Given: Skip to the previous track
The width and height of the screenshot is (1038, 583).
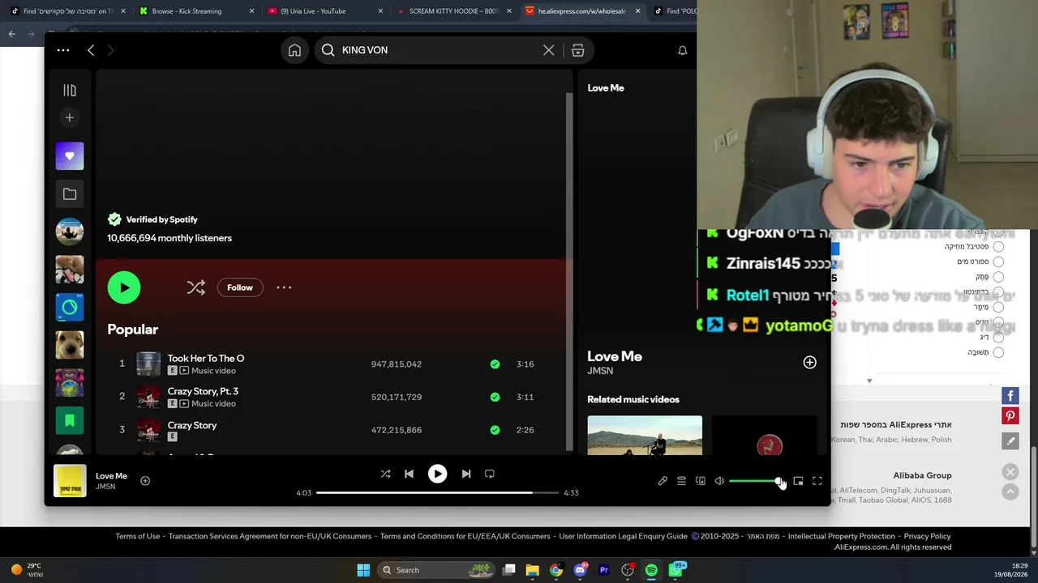Looking at the screenshot, I should click(409, 474).
